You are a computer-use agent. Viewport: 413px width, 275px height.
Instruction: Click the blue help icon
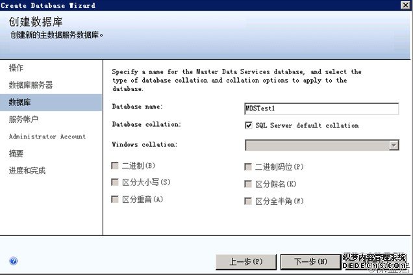[14, 261]
